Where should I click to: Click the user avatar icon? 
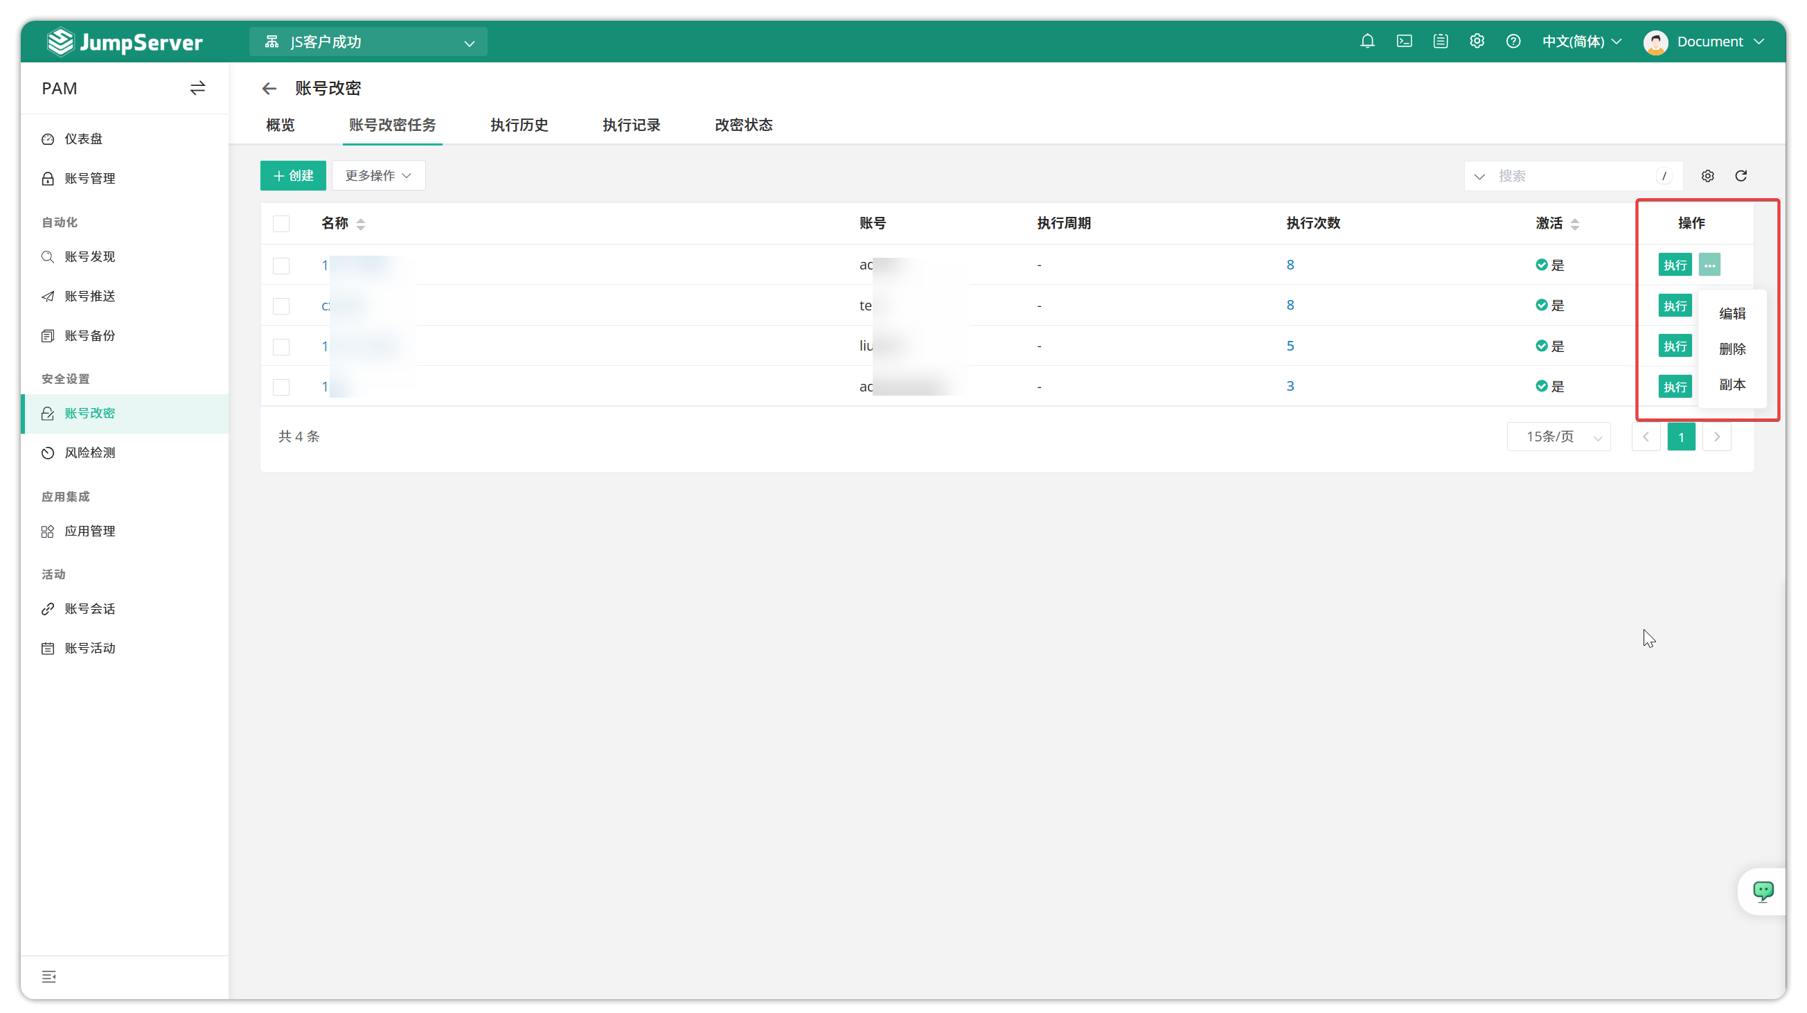click(1655, 42)
